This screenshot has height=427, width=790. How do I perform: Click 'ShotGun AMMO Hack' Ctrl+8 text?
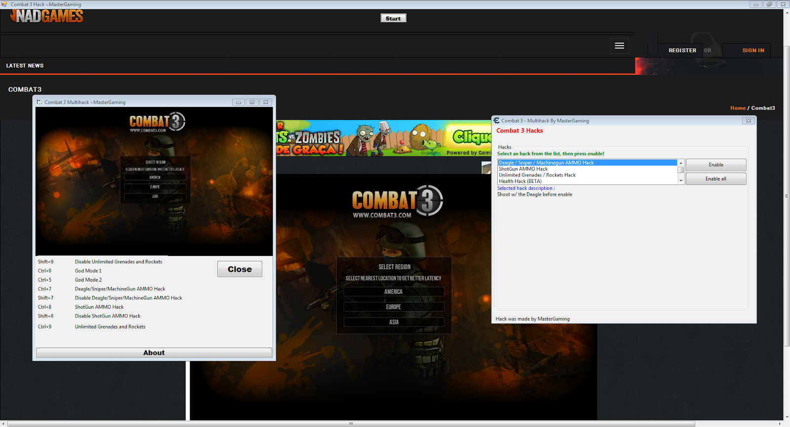click(99, 307)
